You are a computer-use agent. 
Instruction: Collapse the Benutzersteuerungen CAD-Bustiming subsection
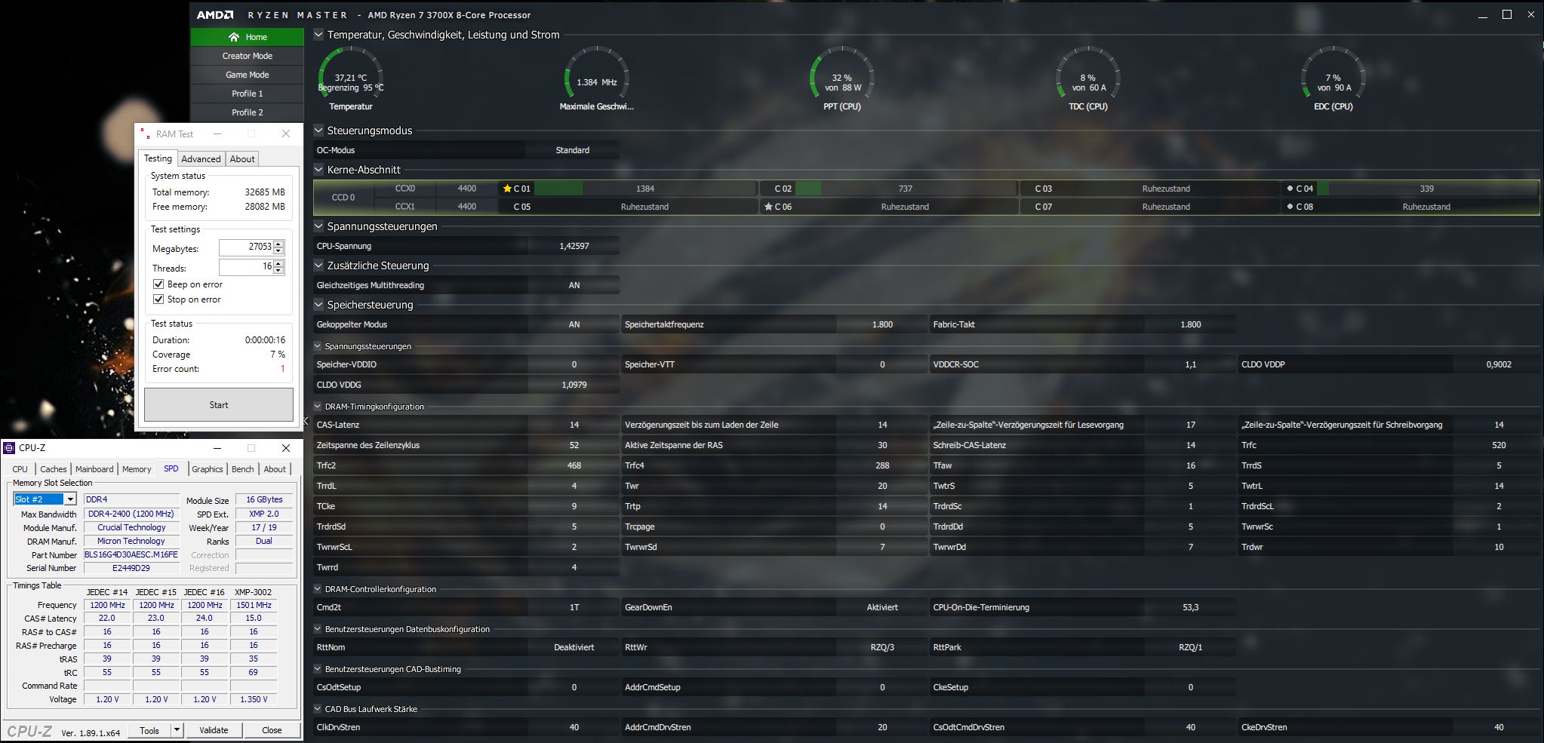pos(318,669)
